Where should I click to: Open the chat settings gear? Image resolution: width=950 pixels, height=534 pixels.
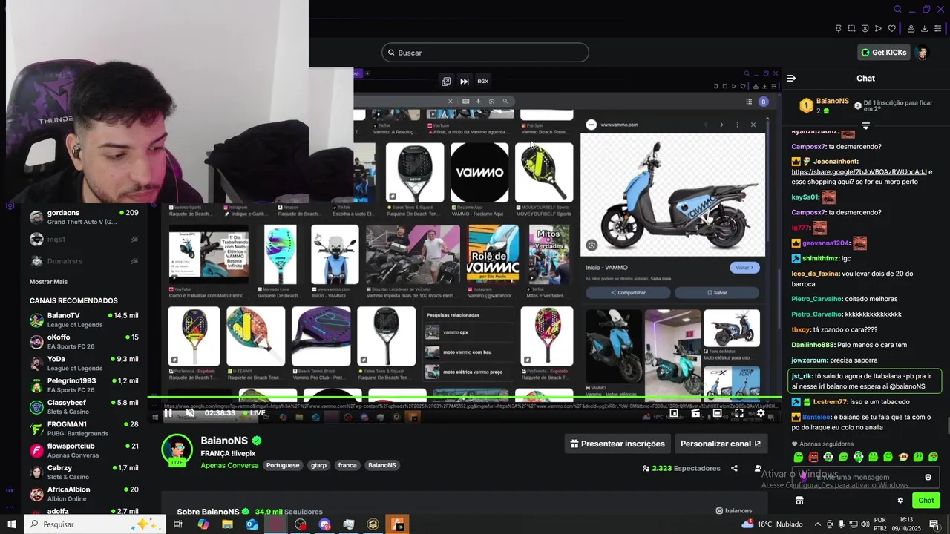pyautogui.click(x=900, y=501)
